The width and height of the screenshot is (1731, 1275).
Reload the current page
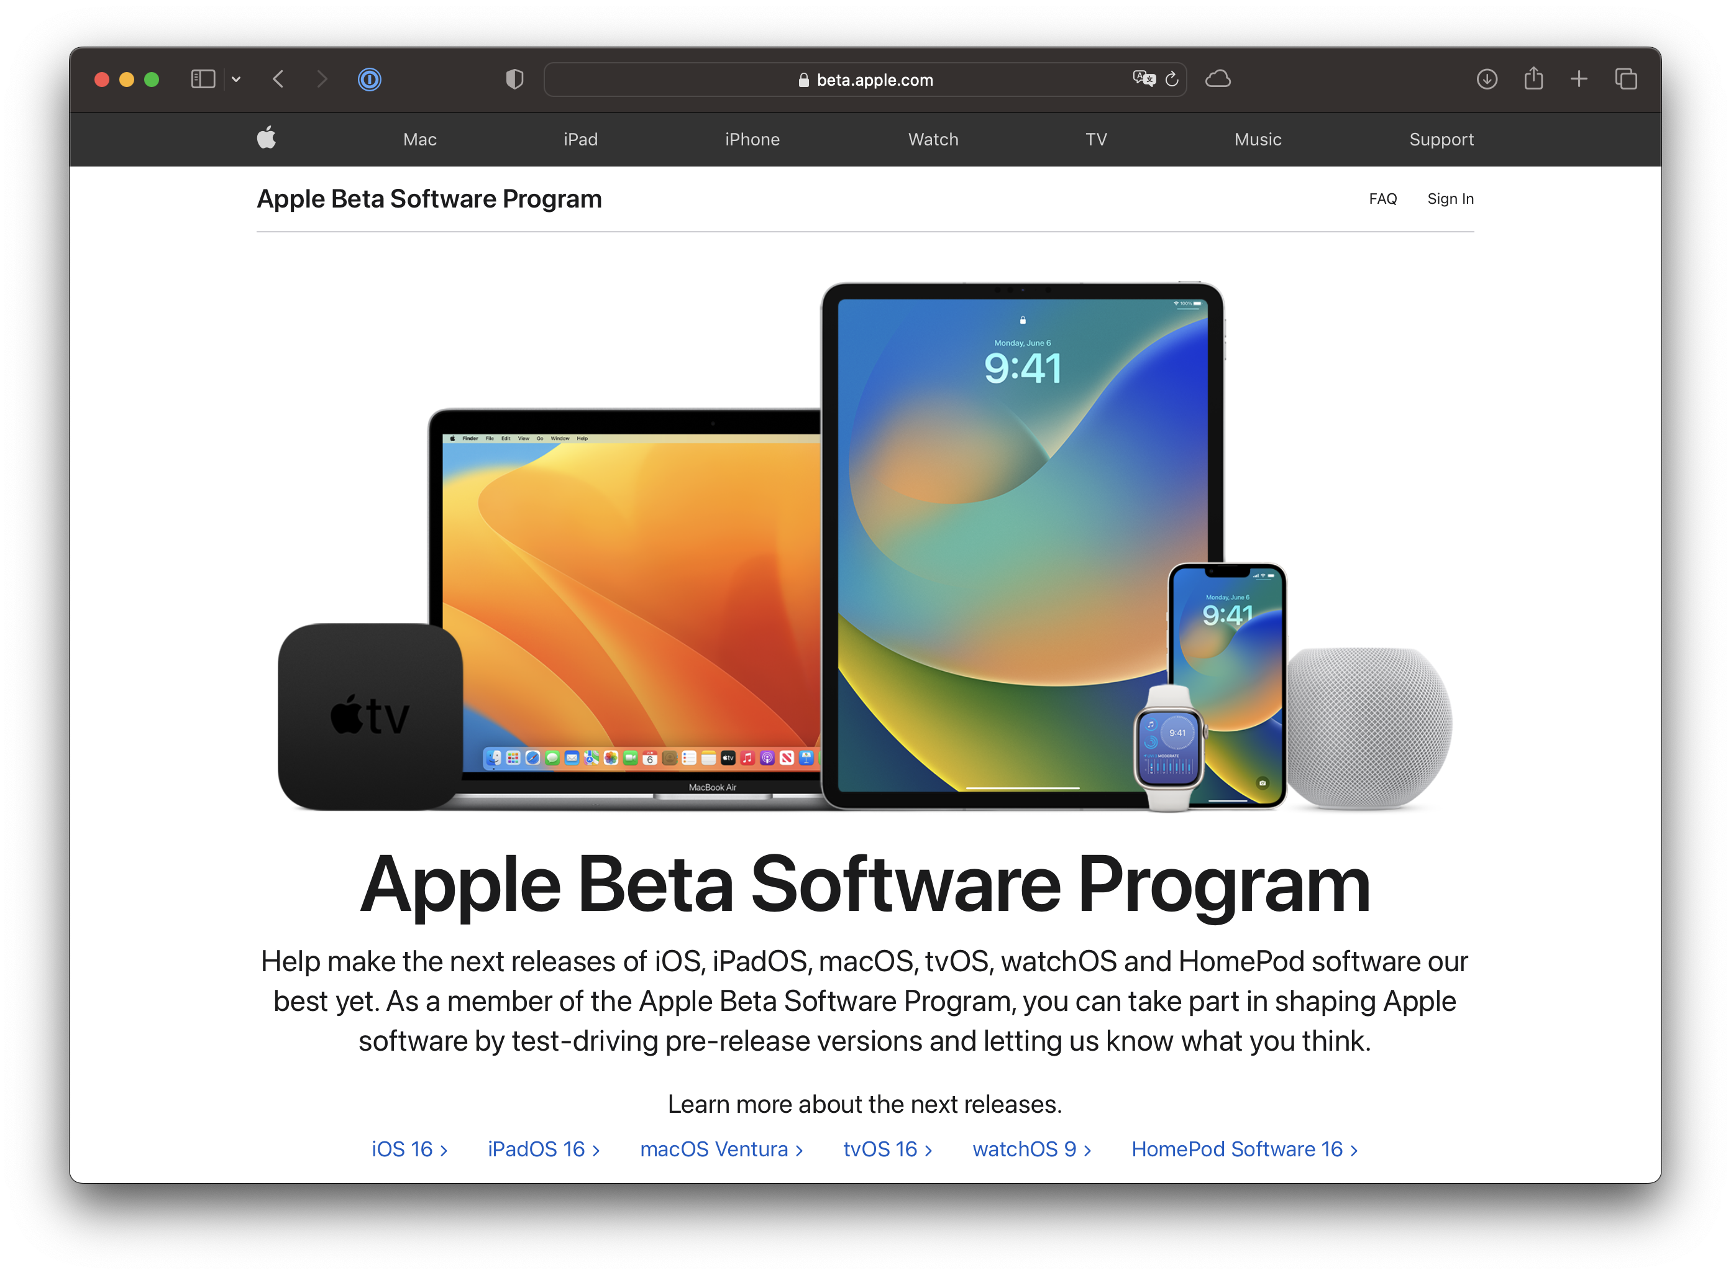coord(1171,79)
